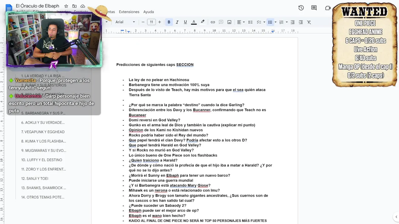Toggle underline formatting
Image resolution: width=399 pixels, height=224 pixels.
tap(185, 22)
